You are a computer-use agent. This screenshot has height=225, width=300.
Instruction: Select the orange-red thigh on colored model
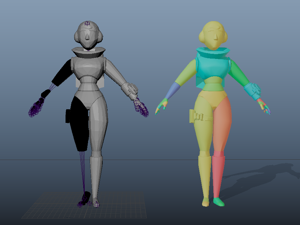[222, 124]
